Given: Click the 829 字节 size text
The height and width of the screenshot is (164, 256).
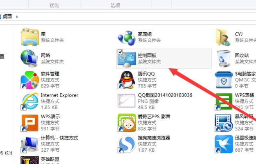Looking at the screenshot, I should pos(50,86).
